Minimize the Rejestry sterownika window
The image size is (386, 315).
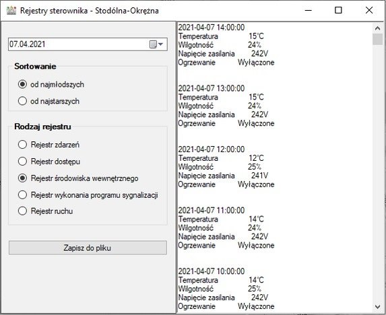pyautogui.click(x=309, y=10)
